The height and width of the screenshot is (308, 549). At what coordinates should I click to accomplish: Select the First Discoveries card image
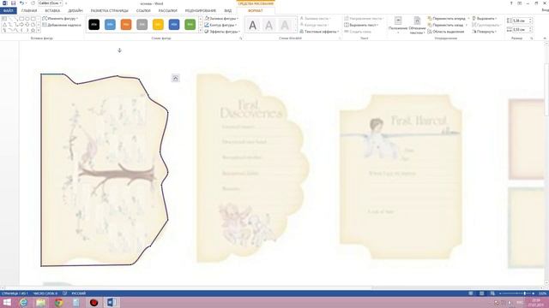(x=253, y=168)
